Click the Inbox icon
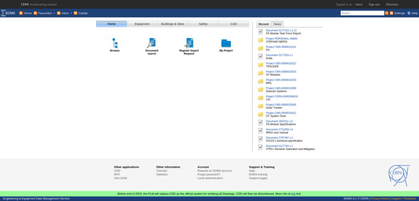Image resolution: width=419 pixels, height=201 pixels. pos(58,13)
